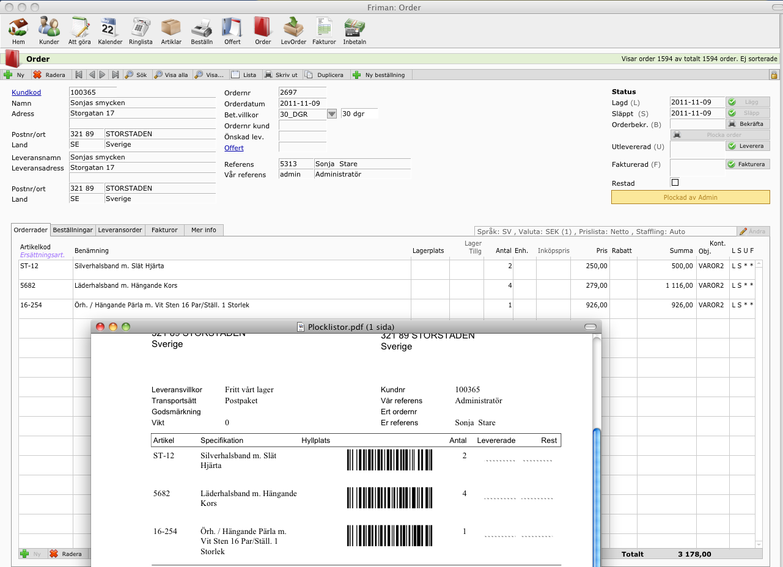Switch to the Mer info tab
The image size is (783, 567).
(x=204, y=230)
